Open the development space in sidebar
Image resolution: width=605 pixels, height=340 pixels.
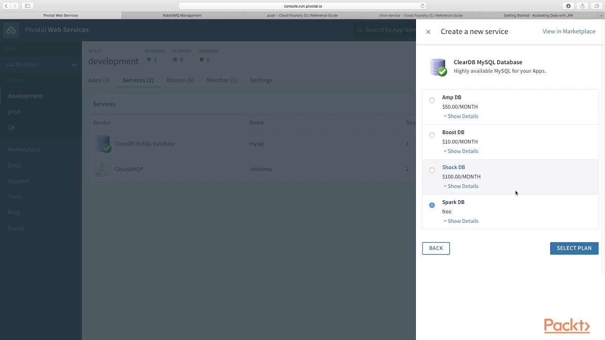click(x=25, y=96)
